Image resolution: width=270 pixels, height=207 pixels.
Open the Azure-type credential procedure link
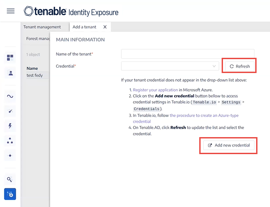tap(186, 118)
